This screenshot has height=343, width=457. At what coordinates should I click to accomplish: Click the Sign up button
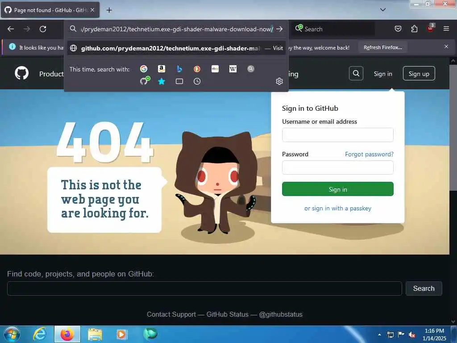tap(419, 74)
